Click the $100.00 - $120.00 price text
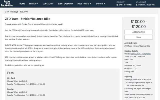Image resolution: width=160 pixels, height=100 pixels. (x=138, y=24)
